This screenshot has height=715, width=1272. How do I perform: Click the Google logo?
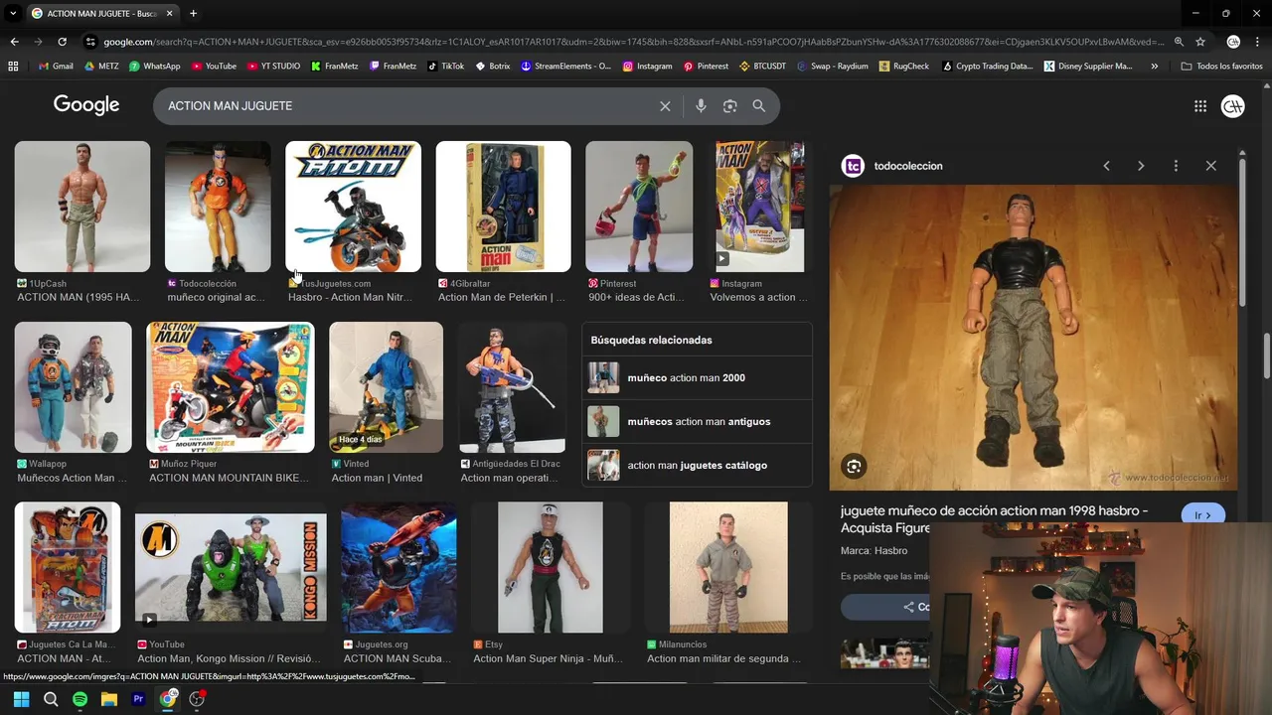click(86, 105)
